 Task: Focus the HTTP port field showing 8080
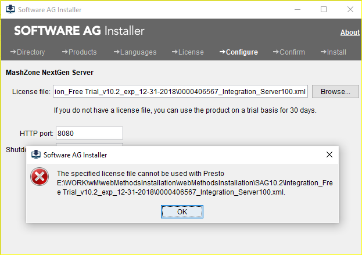point(89,133)
